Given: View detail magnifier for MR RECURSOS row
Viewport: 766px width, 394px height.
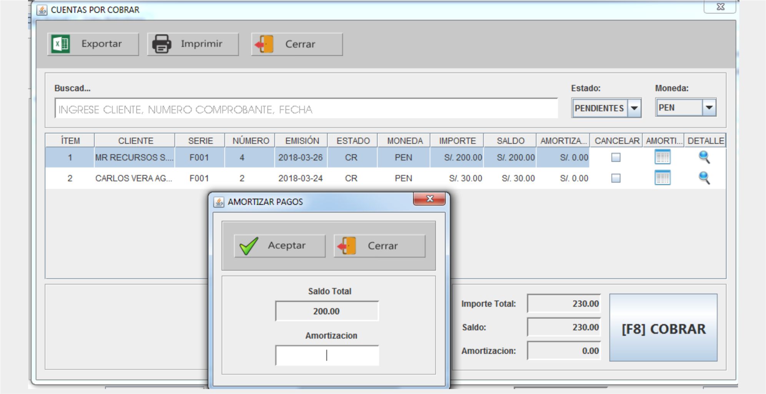Looking at the screenshot, I should click(x=704, y=157).
